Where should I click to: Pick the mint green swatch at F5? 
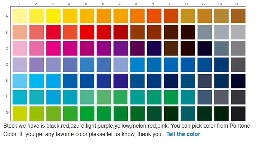[x=87, y=97]
